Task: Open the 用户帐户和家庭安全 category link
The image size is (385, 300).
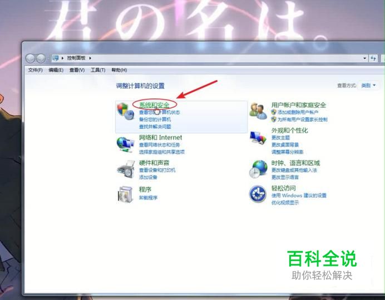Action: click(299, 105)
